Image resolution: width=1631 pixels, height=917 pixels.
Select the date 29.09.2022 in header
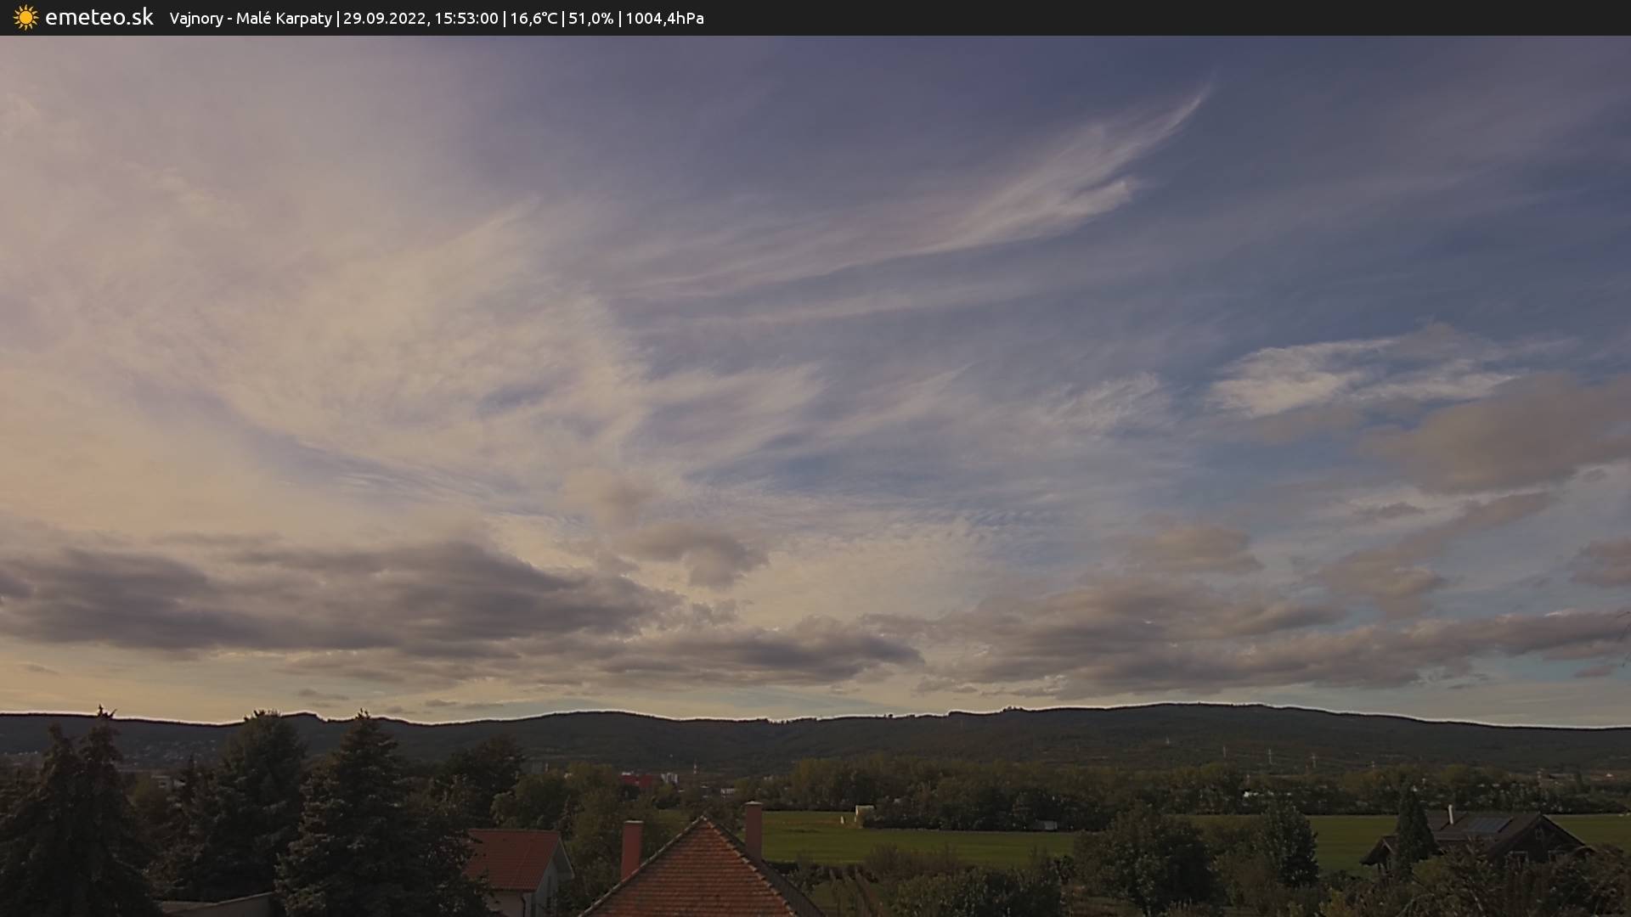384,19
